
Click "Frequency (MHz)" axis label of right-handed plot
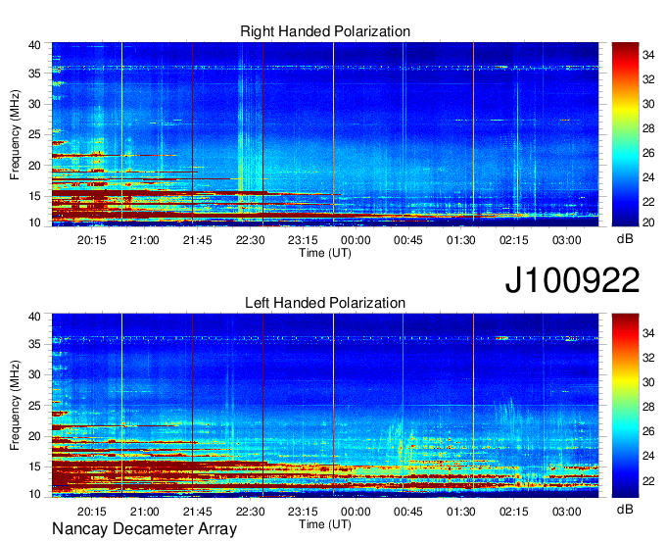pyautogui.click(x=15, y=134)
